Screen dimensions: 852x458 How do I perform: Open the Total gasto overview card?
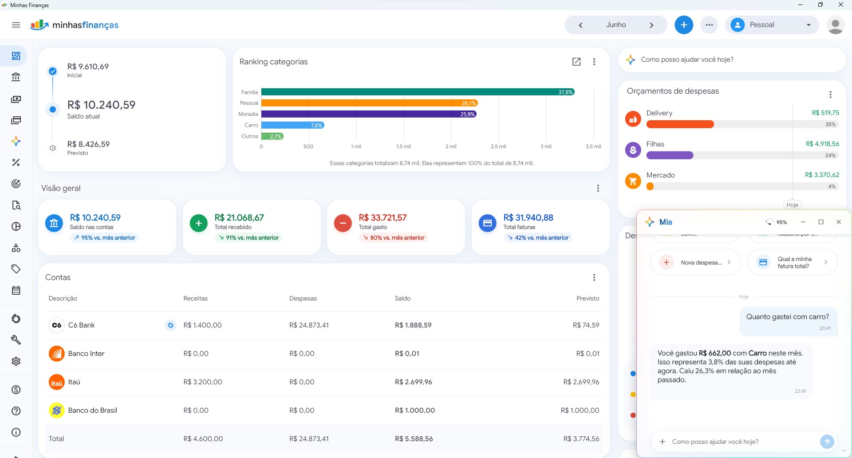pyautogui.click(x=396, y=227)
